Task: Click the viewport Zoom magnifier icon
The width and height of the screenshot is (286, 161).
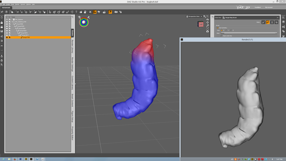Action: [208, 25]
